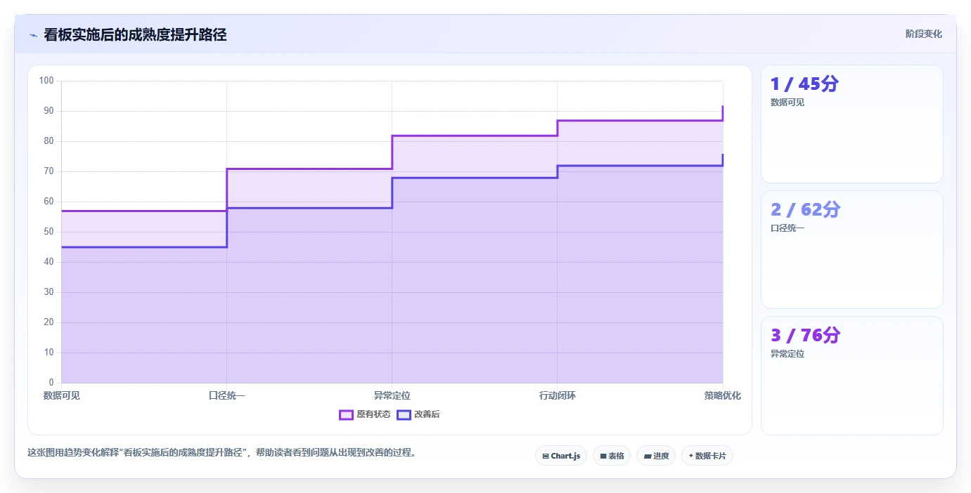
Task: Click the caption text below the chart
Action: (x=222, y=452)
